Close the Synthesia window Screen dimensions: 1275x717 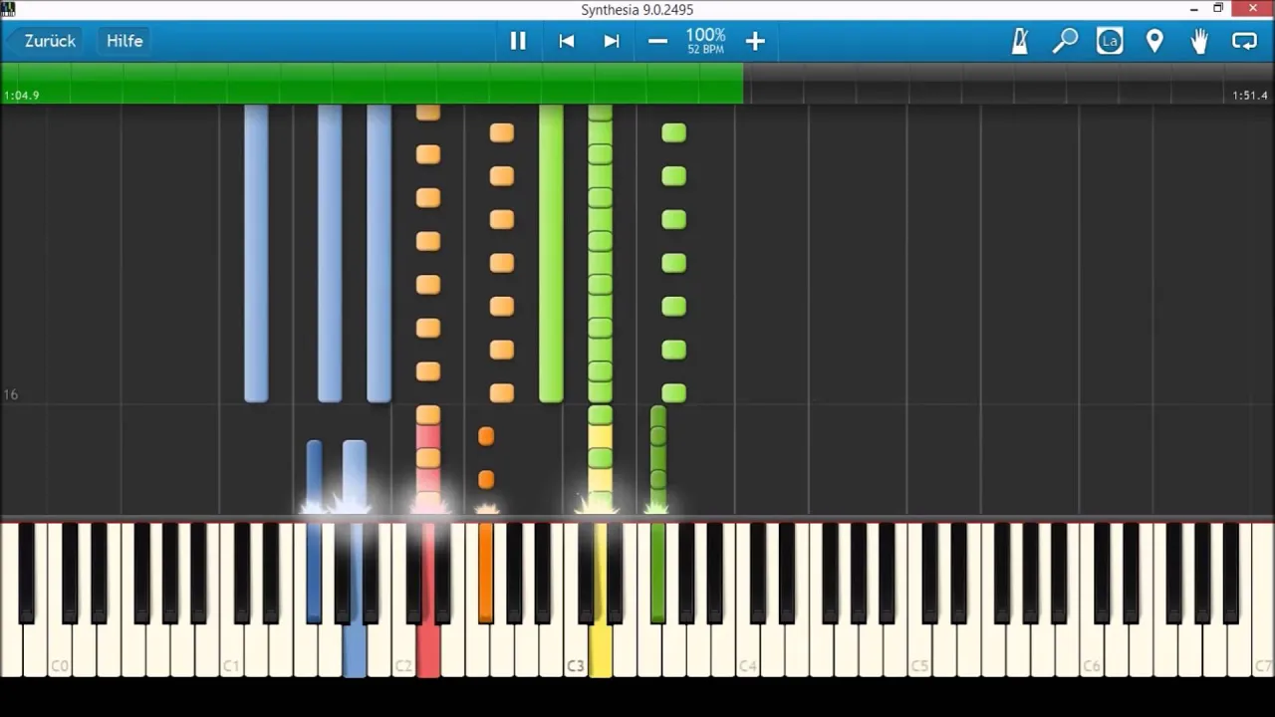tap(1251, 9)
